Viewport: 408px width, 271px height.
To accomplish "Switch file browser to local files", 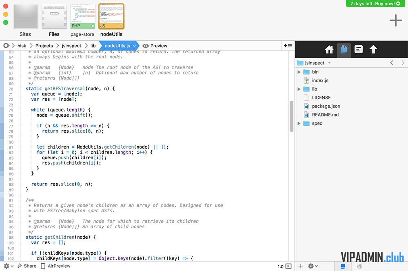I will [343, 266].
